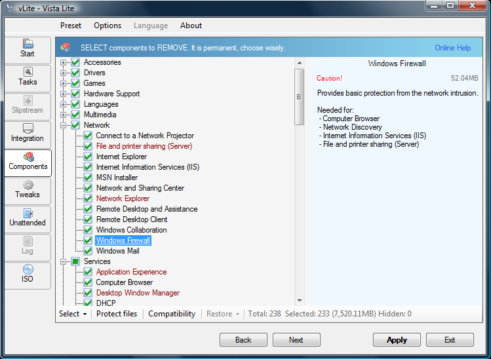Toggle the partially checked Services checkbox
Image resolution: width=491 pixels, height=359 pixels.
[x=75, y=261]
